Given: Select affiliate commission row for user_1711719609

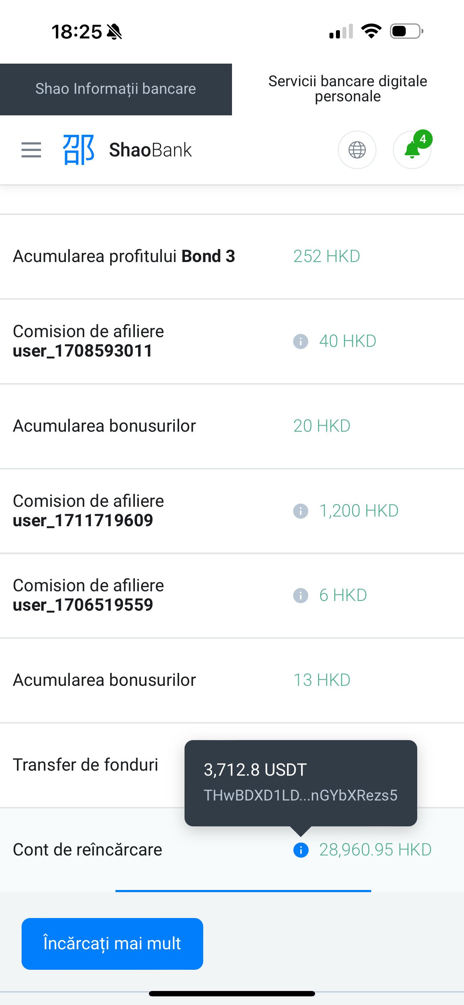Looking at the screenshot, I should pos(88,511).
